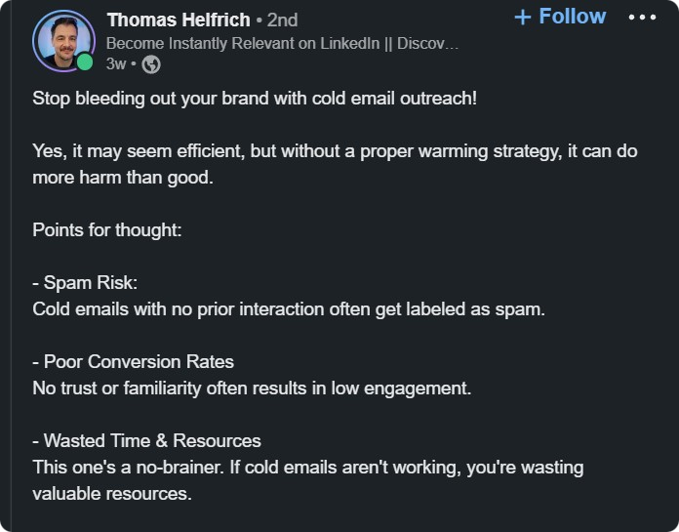The width and height of the screenshot is (679, 532).
Task: Click the 'more harm than good.' line
Action: pyautogui.click(x=123, y=178)
